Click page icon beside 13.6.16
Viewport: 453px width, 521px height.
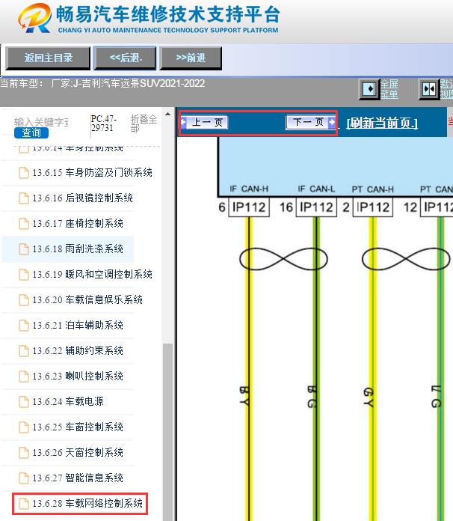tap(24, 198)
